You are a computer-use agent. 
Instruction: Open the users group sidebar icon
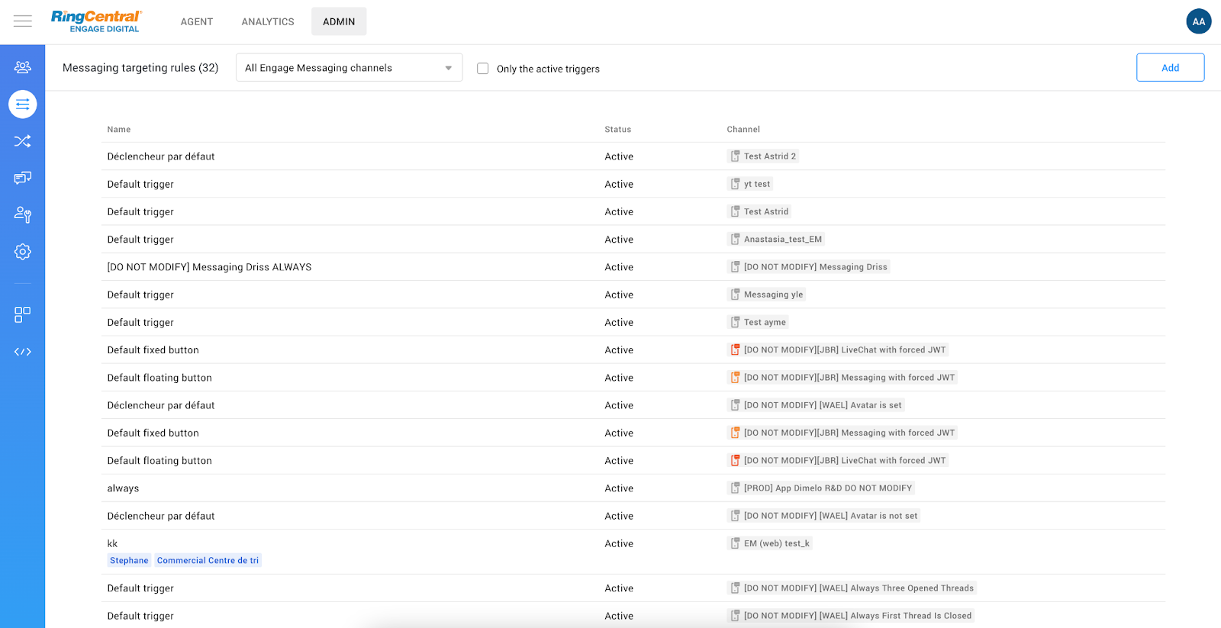pyautogui.click(x=23, y=67)
